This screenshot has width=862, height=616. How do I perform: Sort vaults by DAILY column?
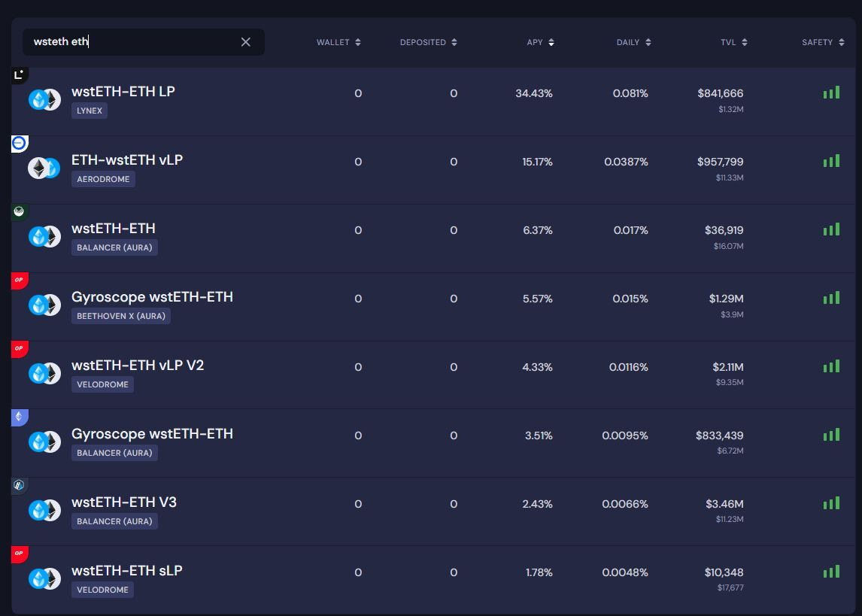[634, 42]
